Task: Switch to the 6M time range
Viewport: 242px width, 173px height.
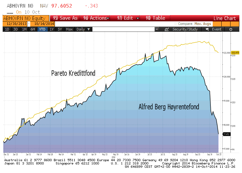Action: click(x=33, y=29)
